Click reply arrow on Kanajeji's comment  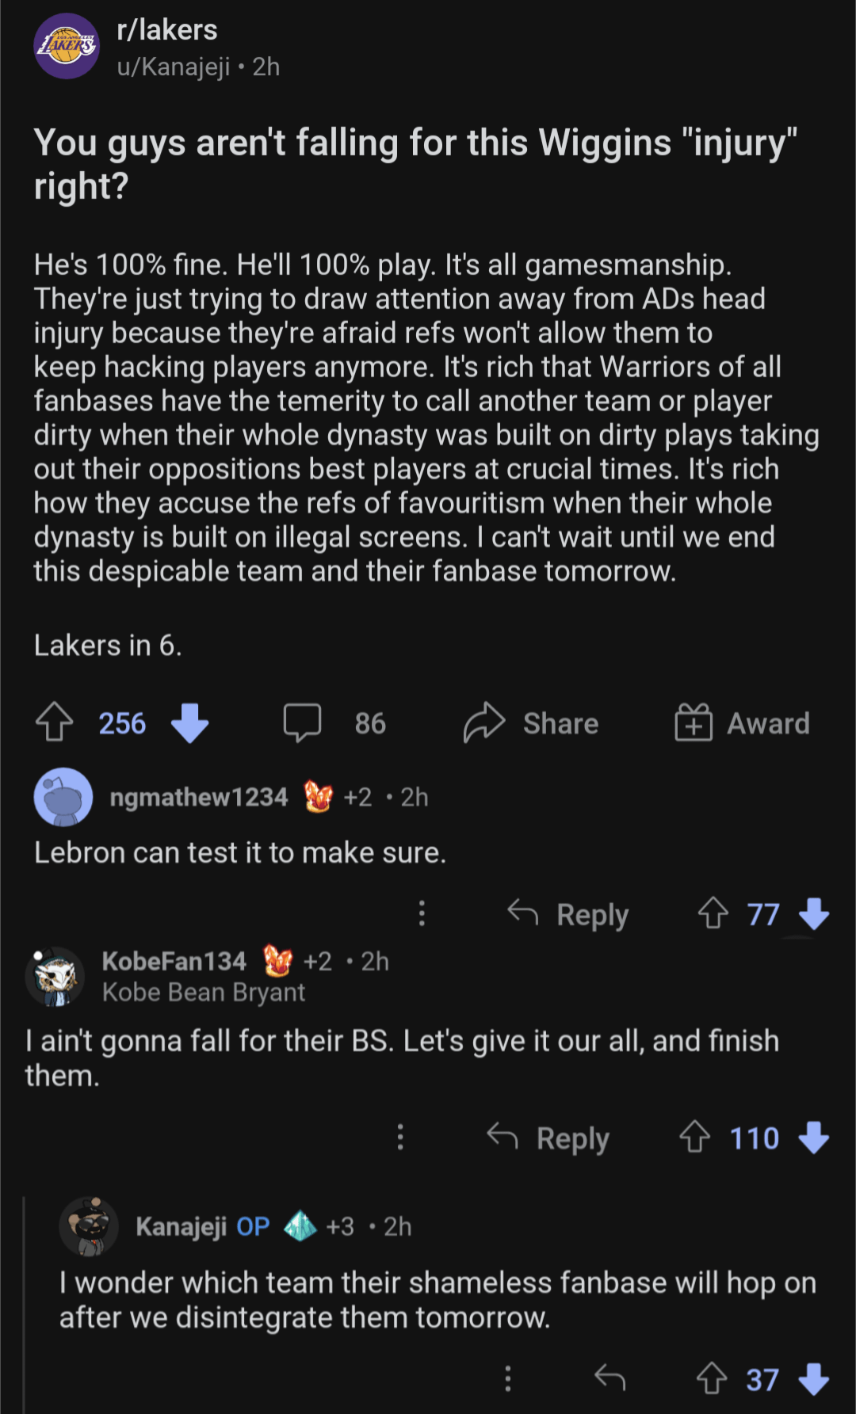click(610, 1378)
